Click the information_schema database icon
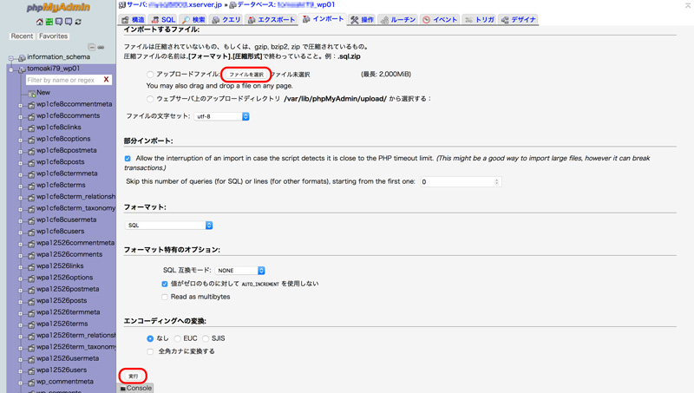This screenshot has height=393, width=694. click(x=22, y=57)
